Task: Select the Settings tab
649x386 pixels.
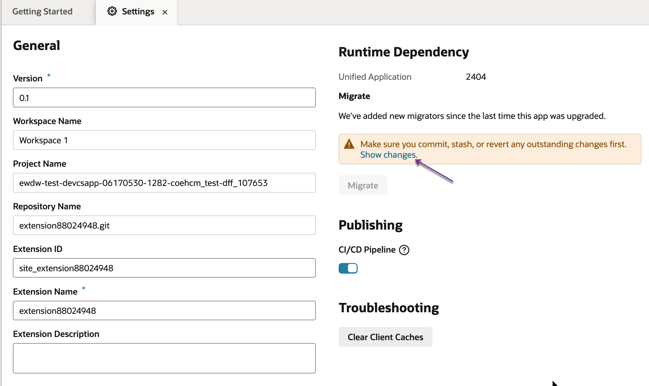Action: point(138,12)
